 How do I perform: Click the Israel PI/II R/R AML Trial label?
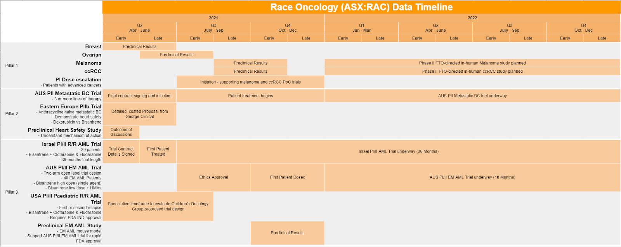[71, 144]
